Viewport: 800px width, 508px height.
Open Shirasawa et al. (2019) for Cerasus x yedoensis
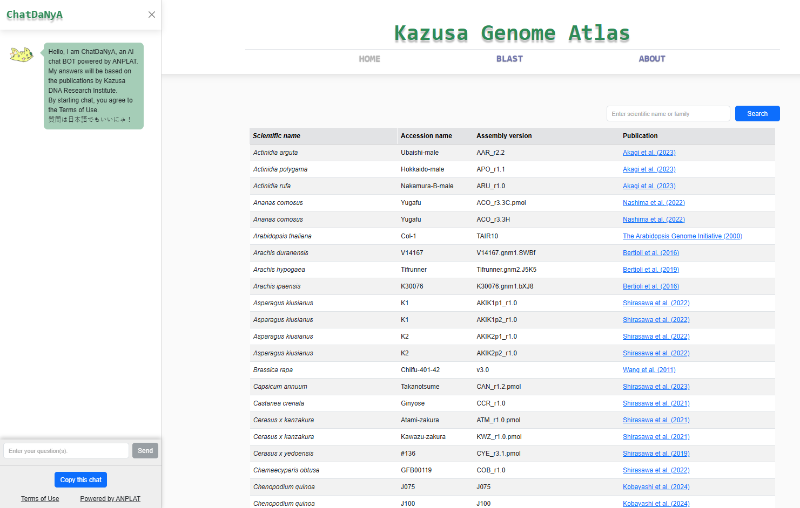(x=656, y=454)
